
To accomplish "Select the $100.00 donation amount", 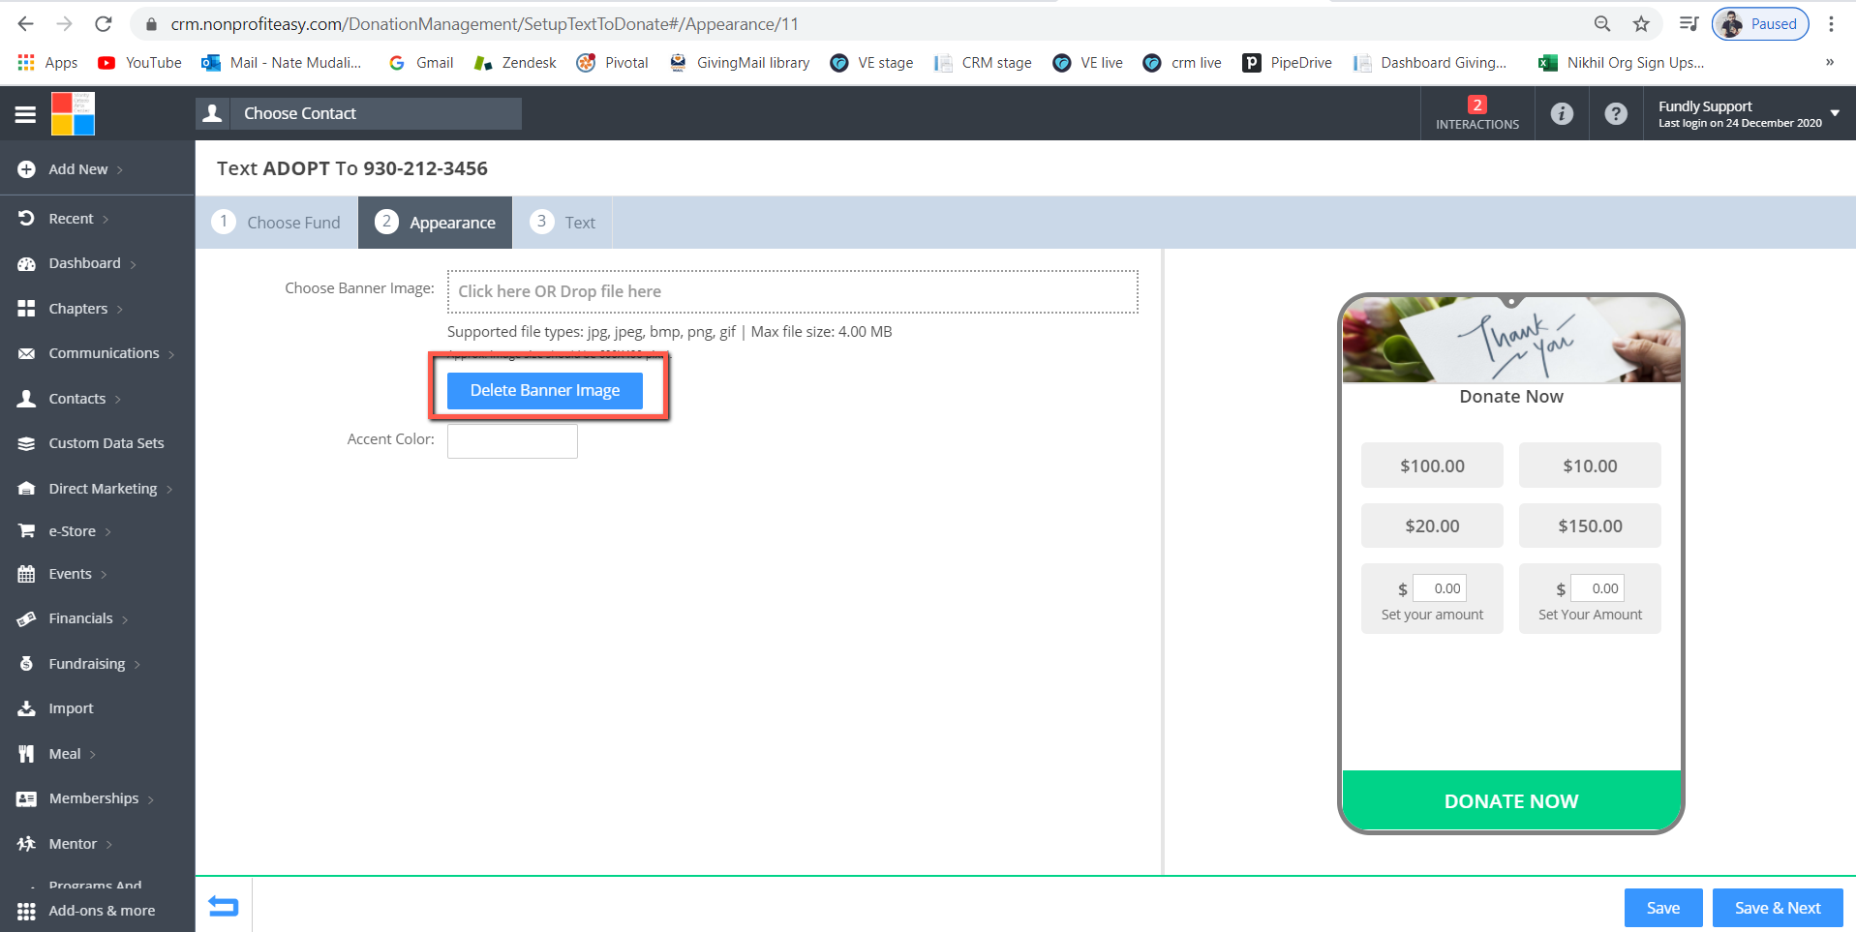I will tap(1431, 466).
